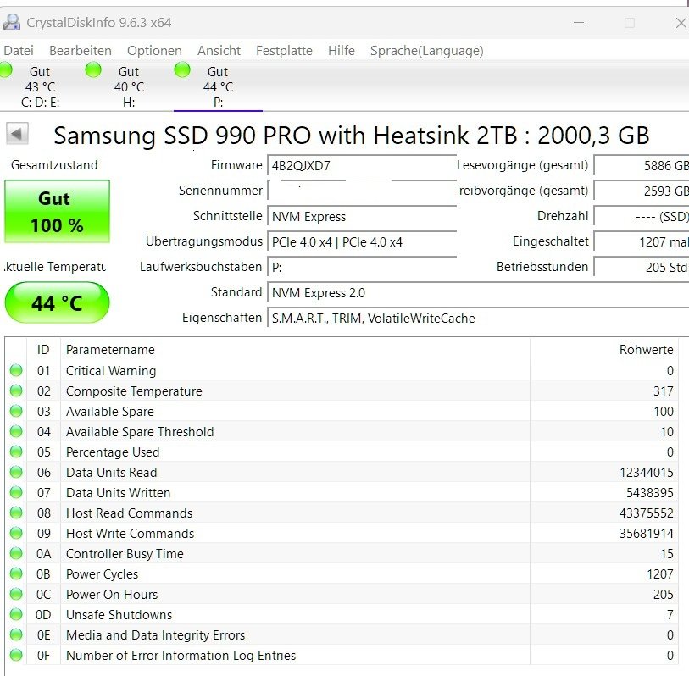Click the Schnittstelle field NVM Express
Image resolution: width=689 pixels, height=676 pixels.
click(362, 217)
